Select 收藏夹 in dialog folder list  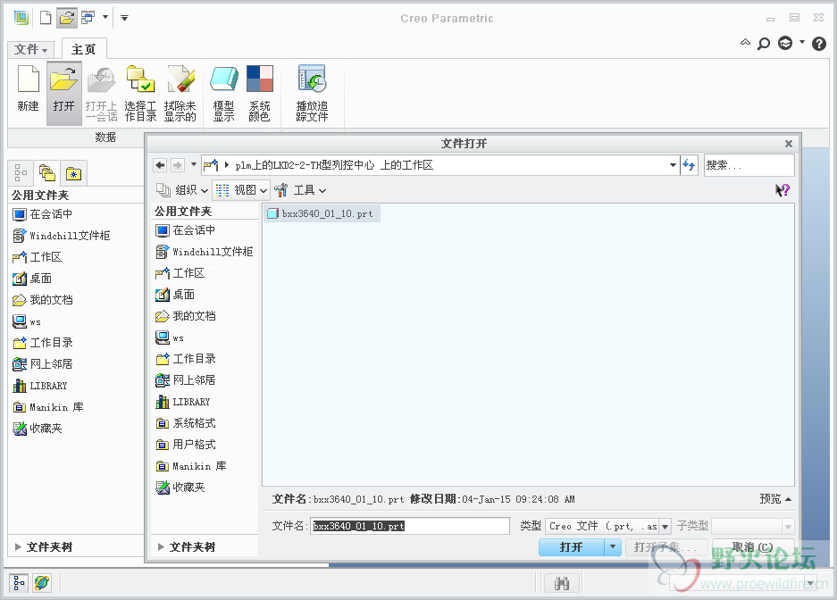pos(180,487)
